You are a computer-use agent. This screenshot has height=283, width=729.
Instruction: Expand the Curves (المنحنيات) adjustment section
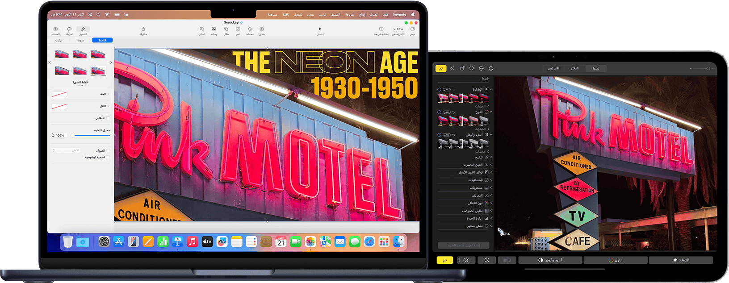(491, 180)
